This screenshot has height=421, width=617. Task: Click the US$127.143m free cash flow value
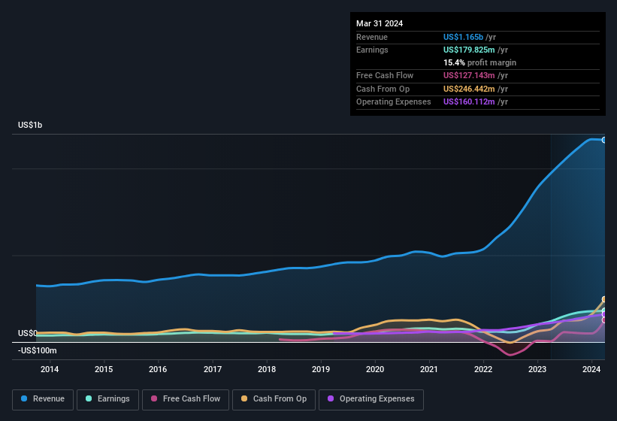[469, 75]
